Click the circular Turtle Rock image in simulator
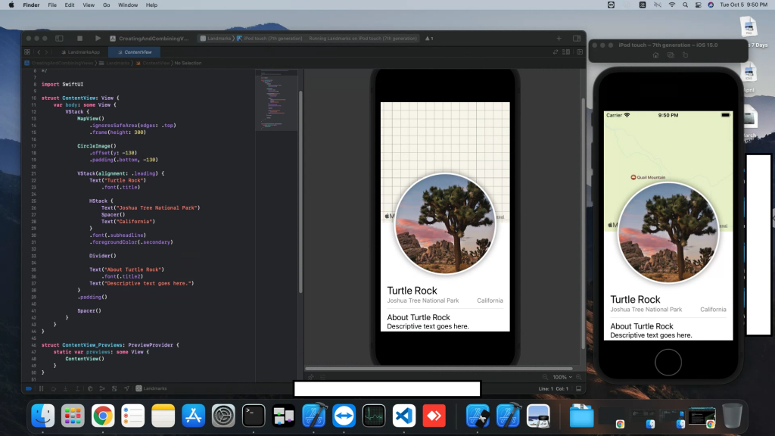This screenshot has height=436, width=775. [x=668, y=232]
